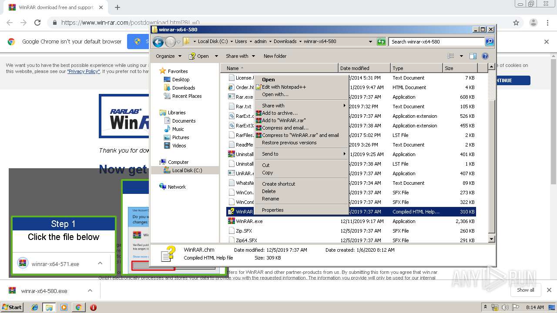This screenshot has width=557, height=313.
Task: Choose Compress and email...
Action: [x=301, y=128]
